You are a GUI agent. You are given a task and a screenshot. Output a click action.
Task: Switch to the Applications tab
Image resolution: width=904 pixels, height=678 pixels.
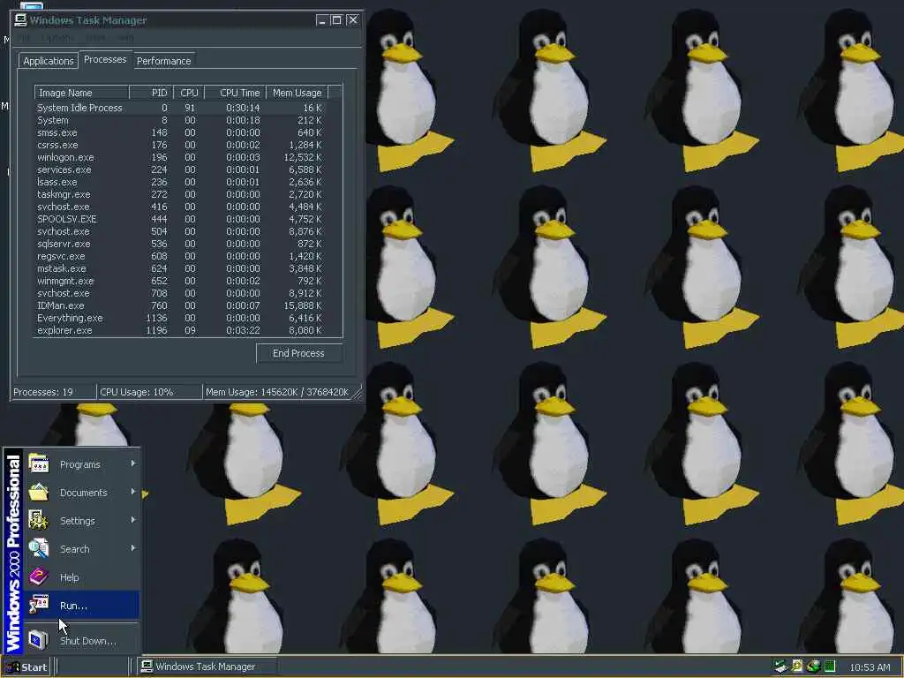click(x=49, y=61)
